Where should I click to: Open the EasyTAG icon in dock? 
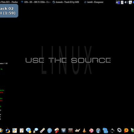pos(105,130)
